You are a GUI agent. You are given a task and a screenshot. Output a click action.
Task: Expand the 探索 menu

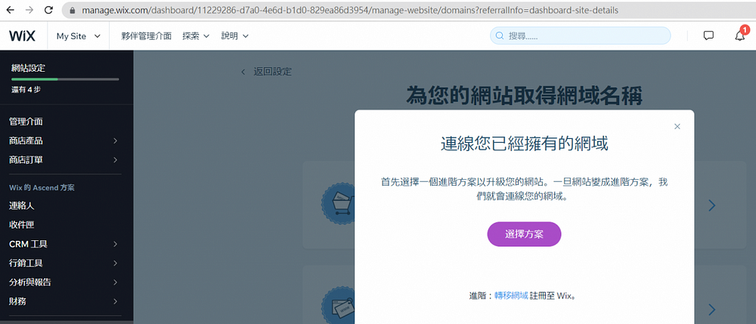(196, 36)
